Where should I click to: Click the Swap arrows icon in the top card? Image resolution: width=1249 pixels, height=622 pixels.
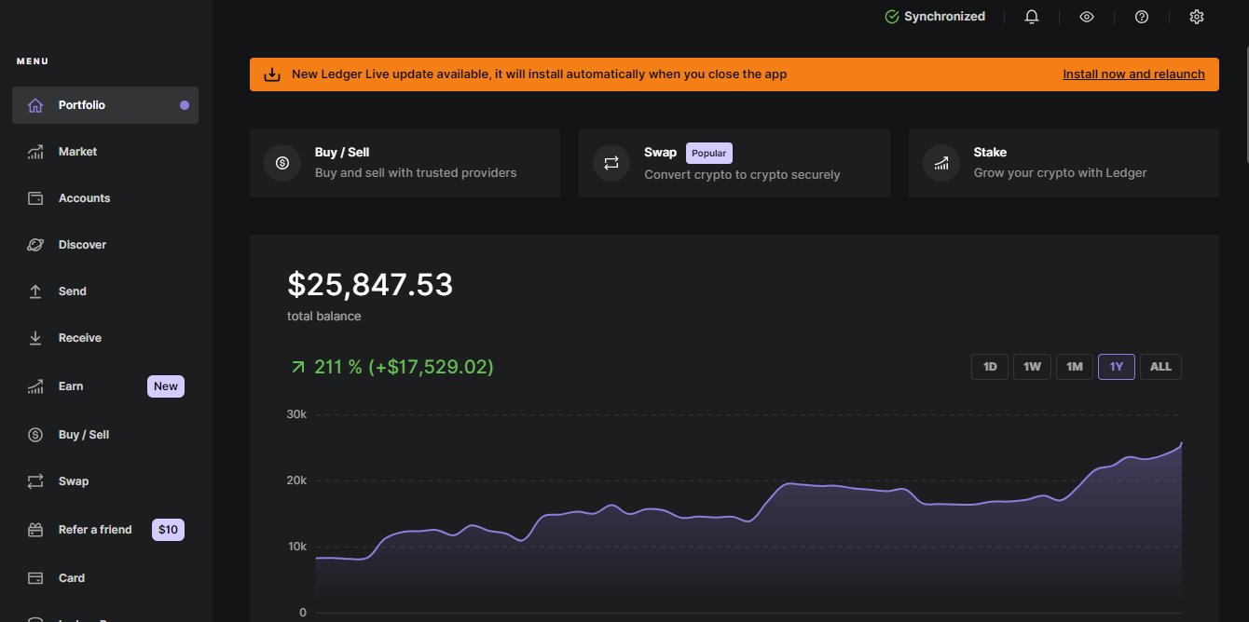tap(611, 163)
